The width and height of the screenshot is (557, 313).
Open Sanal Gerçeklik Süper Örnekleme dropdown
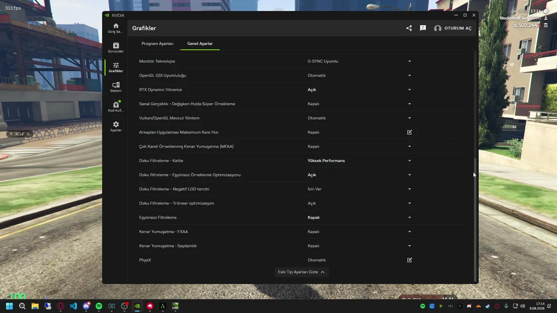coord(409,104)
